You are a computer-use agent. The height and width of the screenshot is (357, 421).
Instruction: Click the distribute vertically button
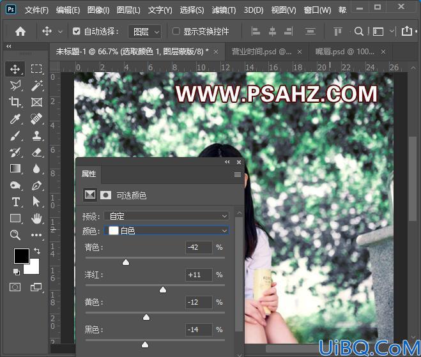[310, 31]
